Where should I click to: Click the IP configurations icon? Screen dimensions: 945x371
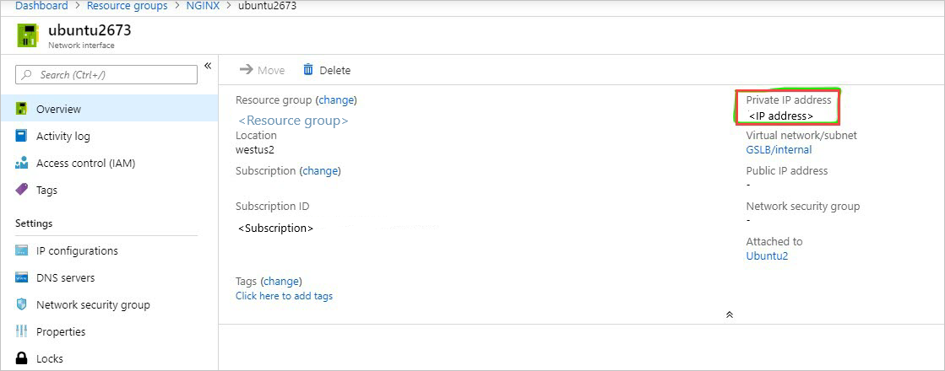22,250
